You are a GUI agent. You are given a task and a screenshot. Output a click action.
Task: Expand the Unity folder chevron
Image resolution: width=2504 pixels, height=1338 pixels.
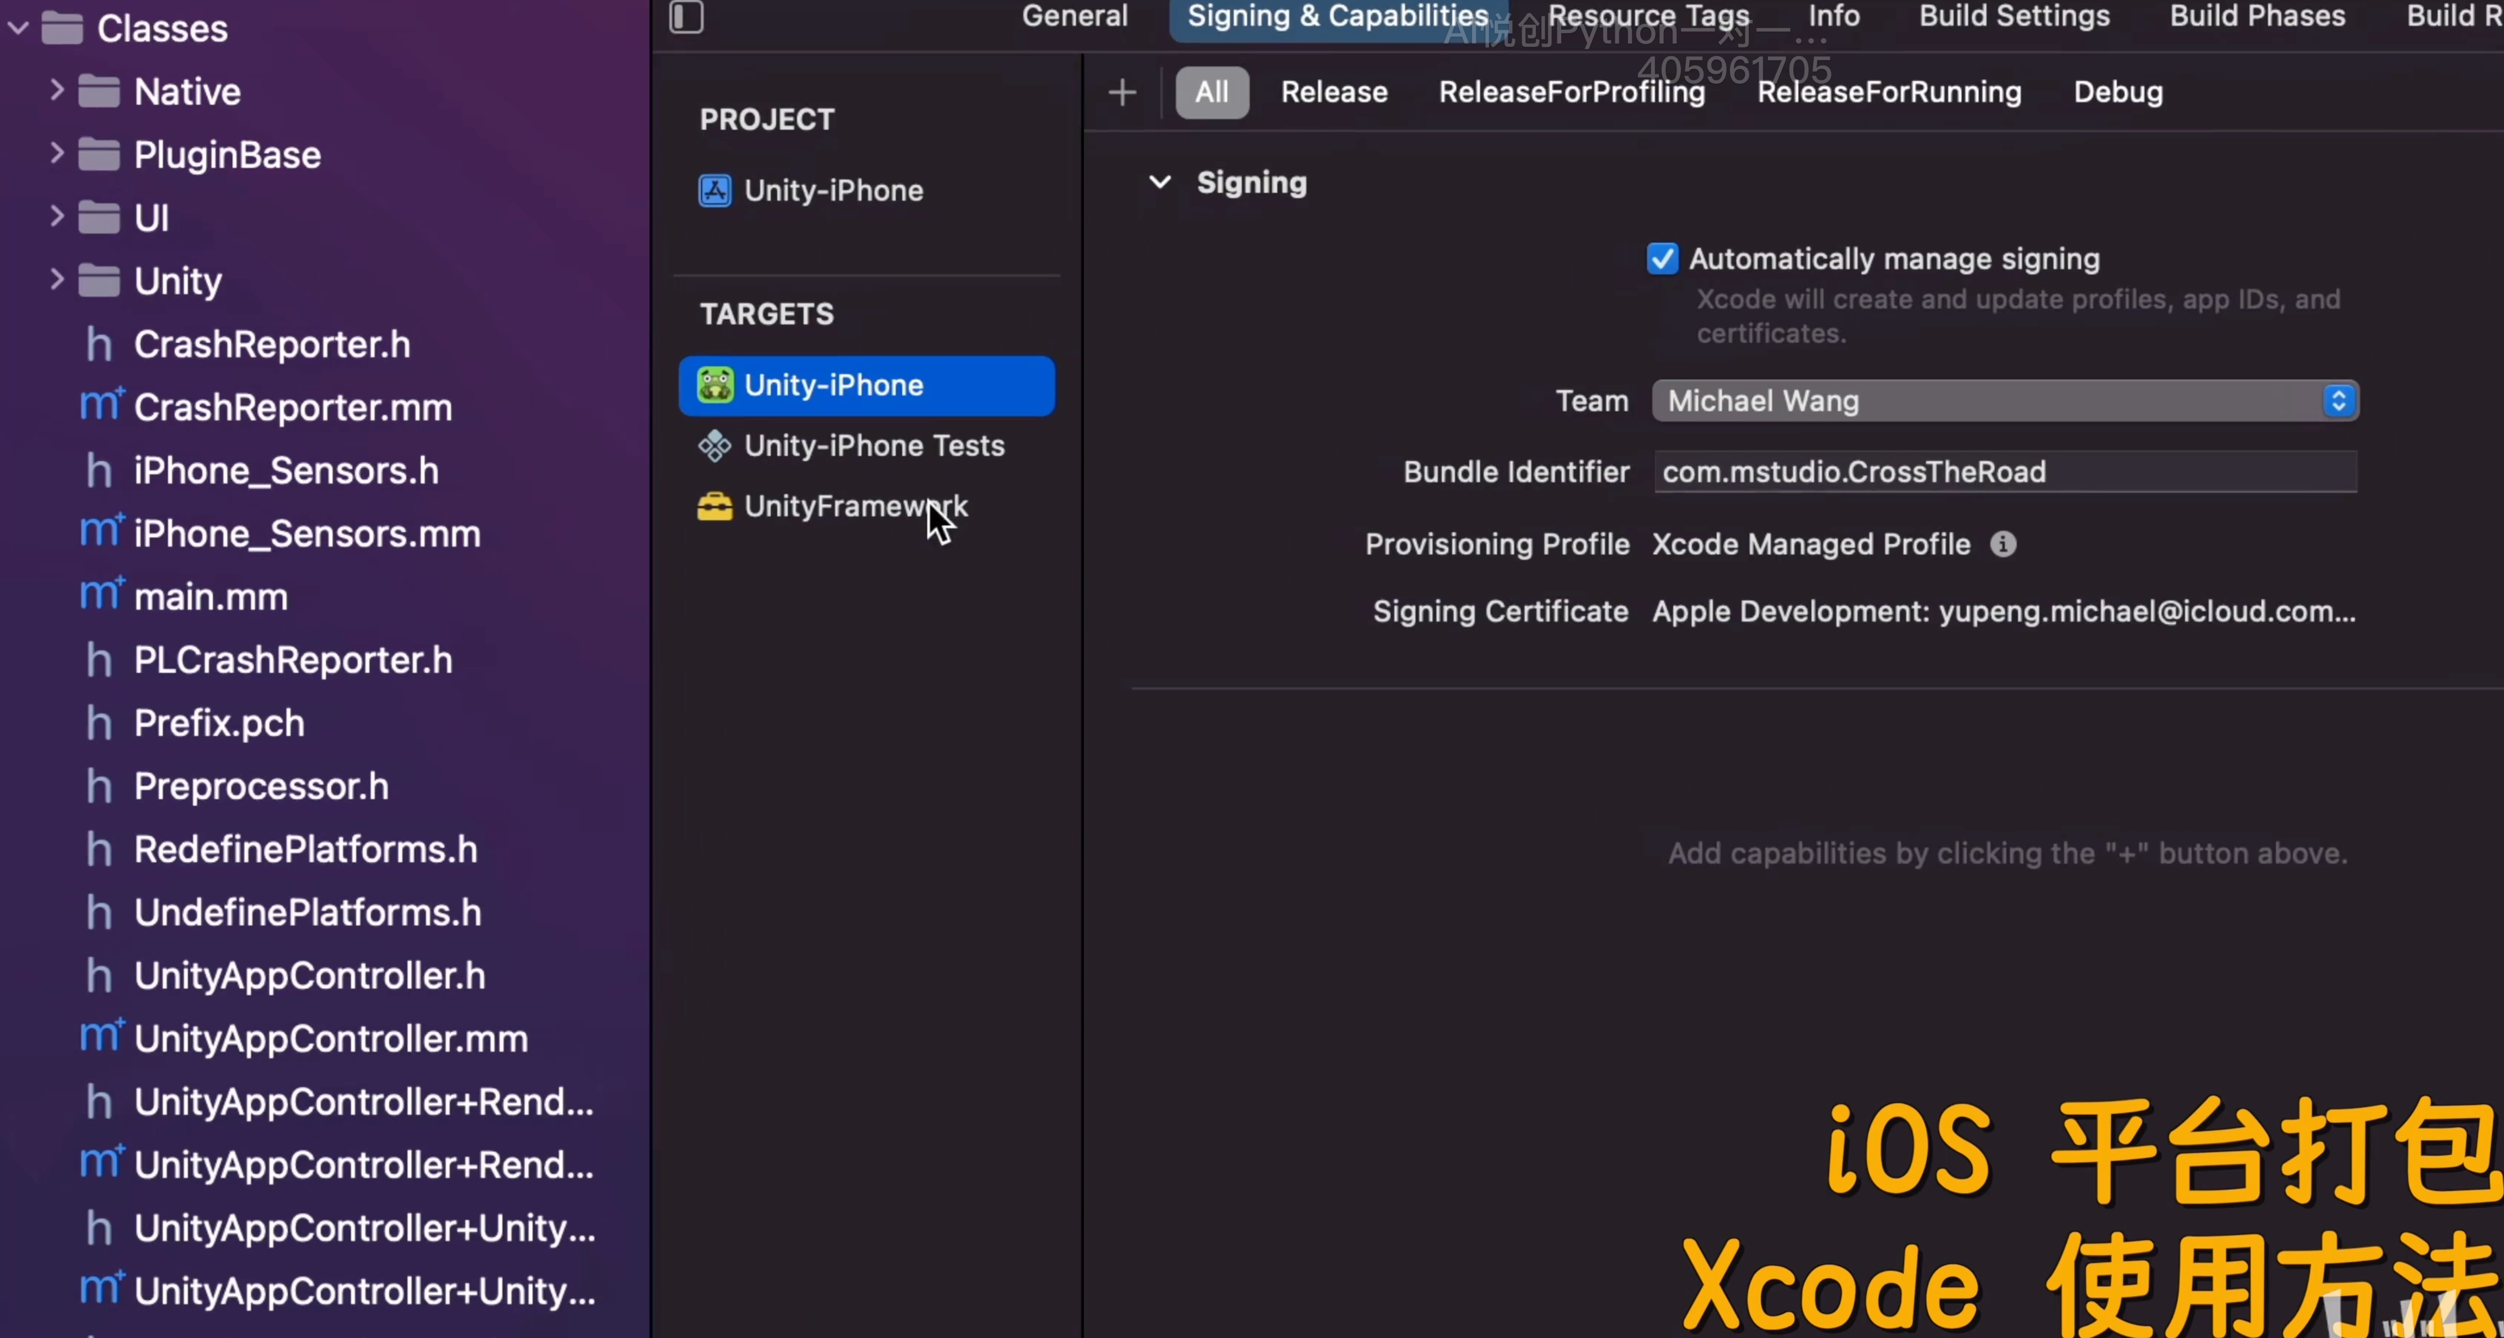pos(56,280)
